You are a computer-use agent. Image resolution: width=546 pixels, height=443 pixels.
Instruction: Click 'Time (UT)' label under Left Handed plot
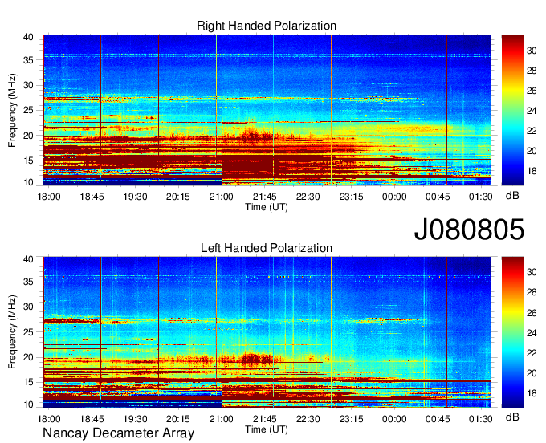pos(267,429)
